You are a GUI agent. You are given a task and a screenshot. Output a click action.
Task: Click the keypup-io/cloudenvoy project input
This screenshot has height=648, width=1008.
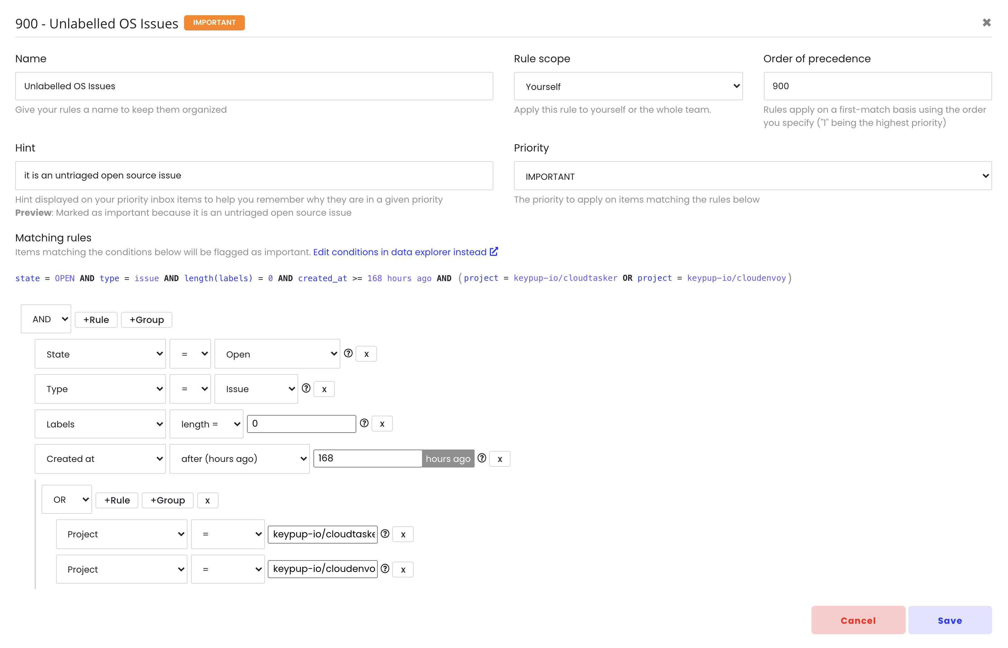(x=322, y=569)
